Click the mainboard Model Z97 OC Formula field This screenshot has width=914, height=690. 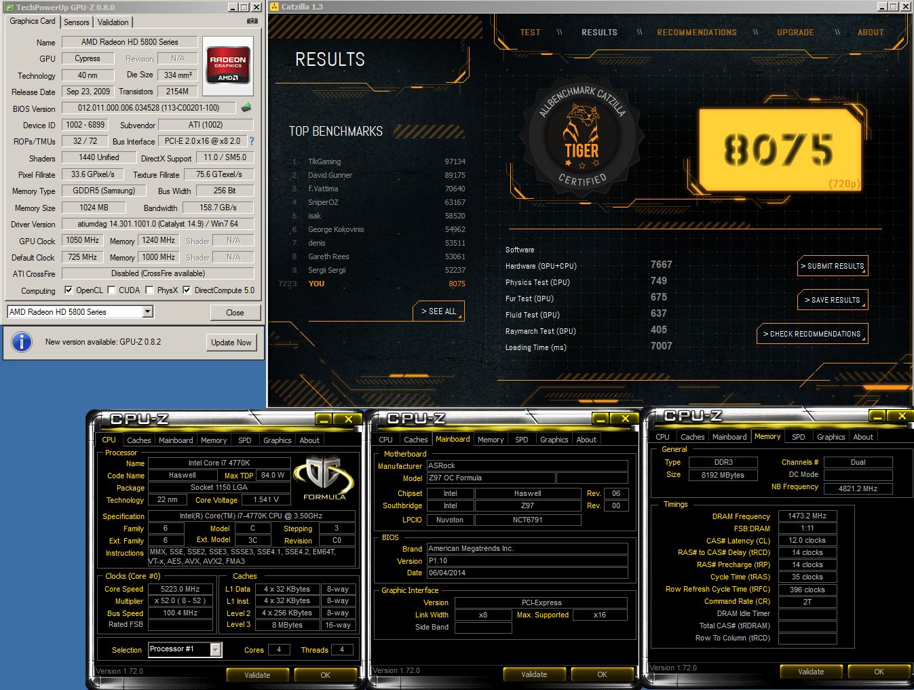click(x=490, y=478)
